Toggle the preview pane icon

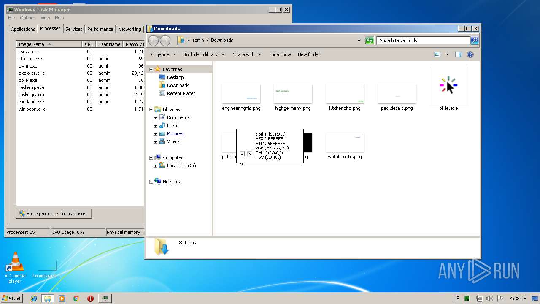[459, 54]
